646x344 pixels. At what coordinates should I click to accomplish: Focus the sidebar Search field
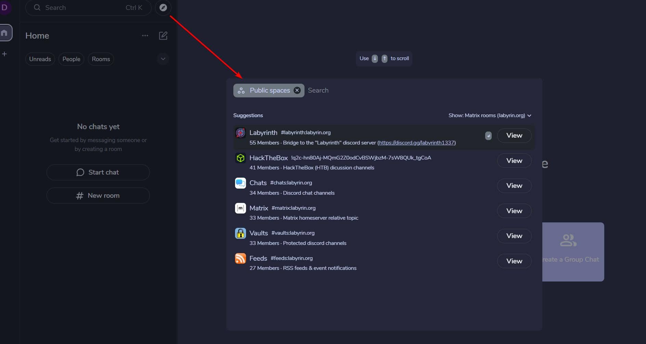coord(88,8)
